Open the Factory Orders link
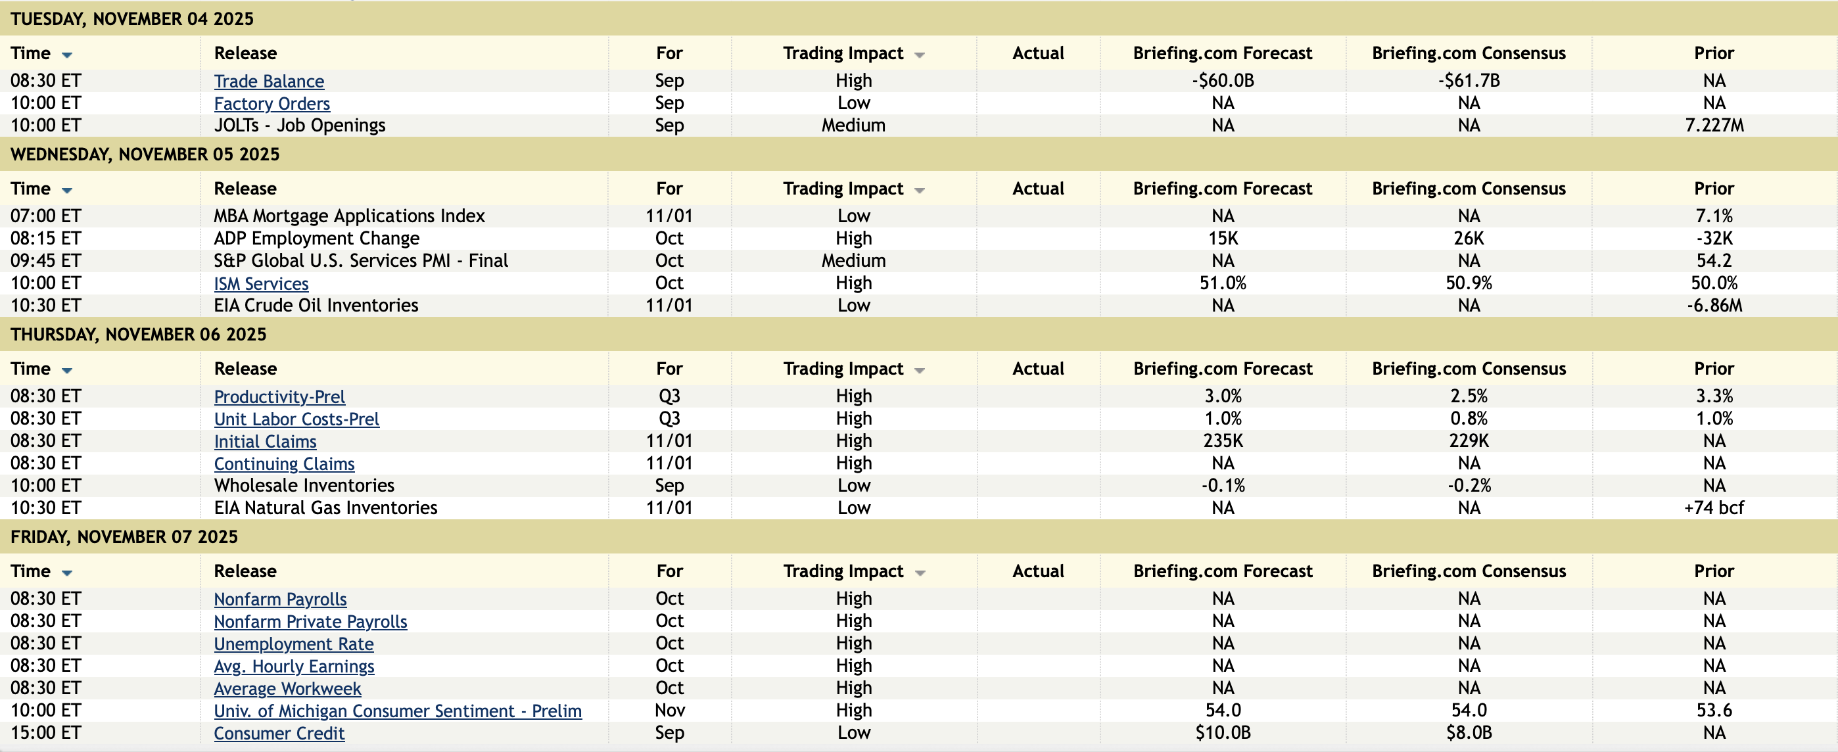The width and height of the screenshot is (1838, 752). (x=272, y=103)
